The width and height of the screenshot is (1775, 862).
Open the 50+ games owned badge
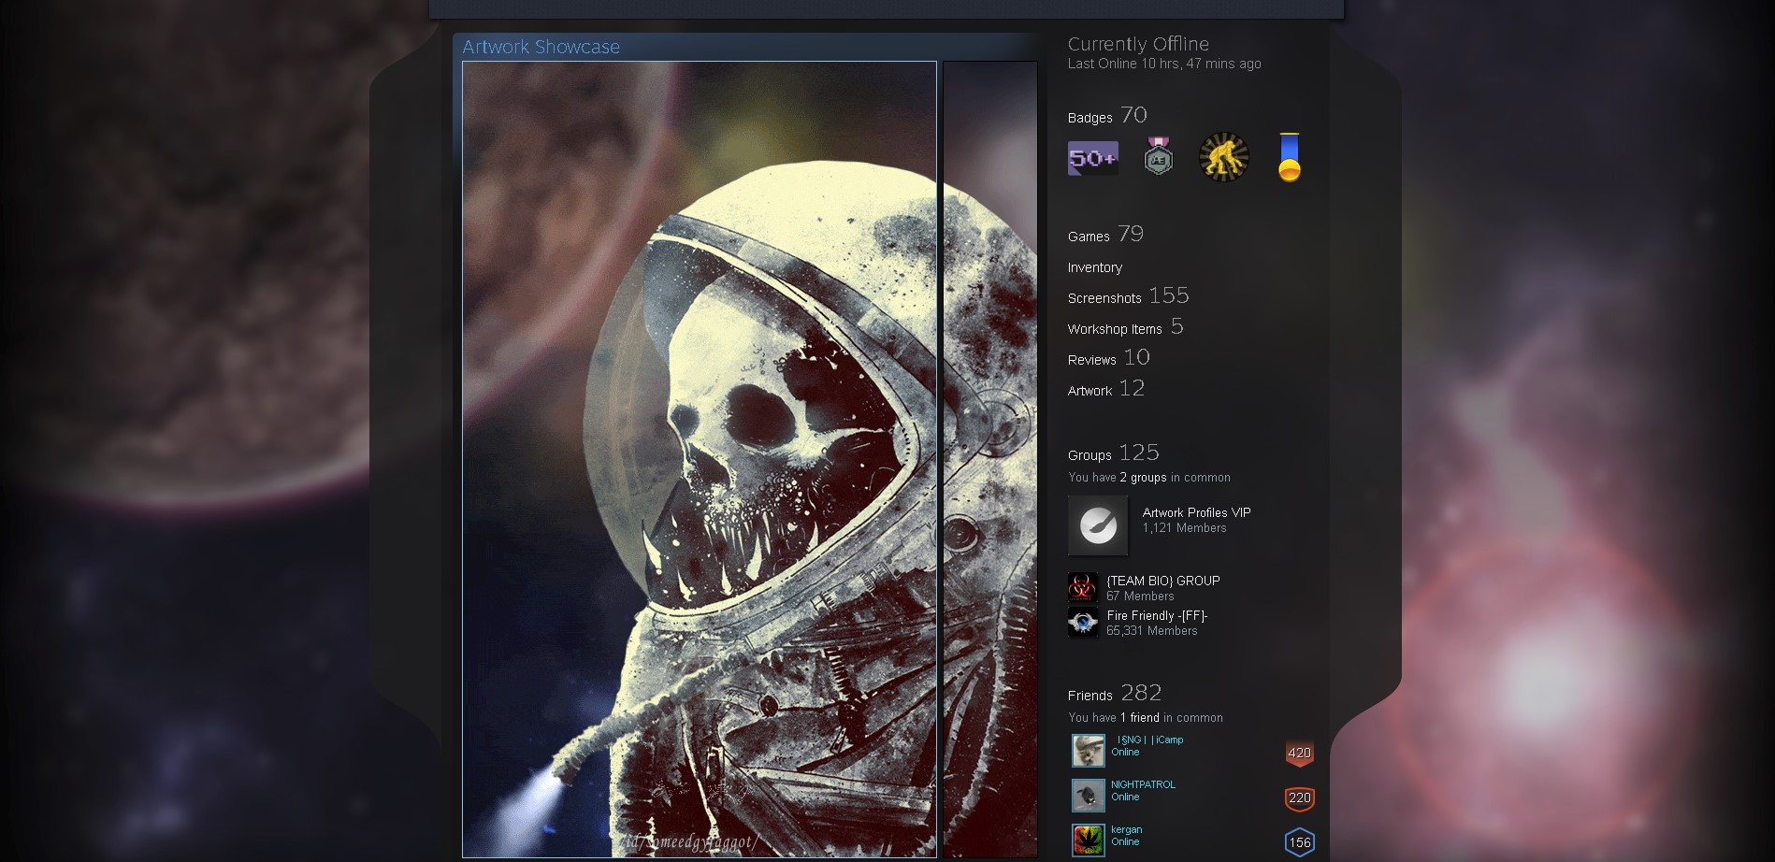click(1092, 158)
